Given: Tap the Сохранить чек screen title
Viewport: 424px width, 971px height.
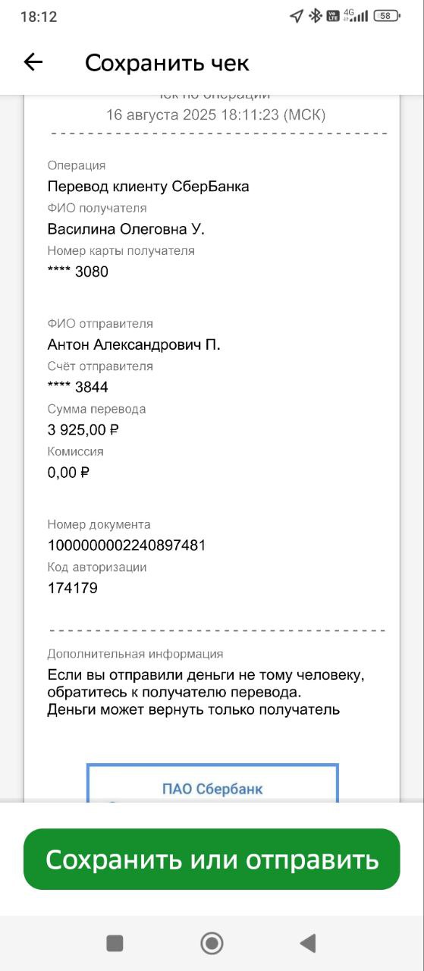Looking at the screenshot, I should point(167,62).
